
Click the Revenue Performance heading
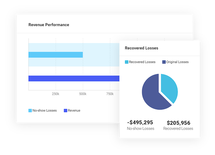tap(49, 25)
